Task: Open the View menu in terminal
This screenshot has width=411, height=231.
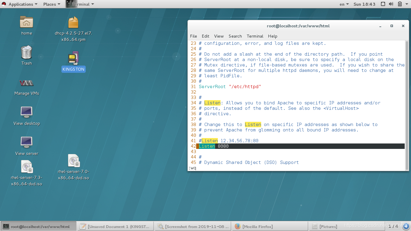Action: (219, 36)
